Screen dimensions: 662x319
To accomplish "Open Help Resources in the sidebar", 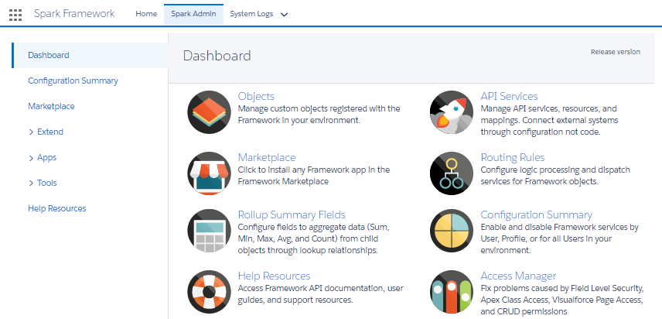I will click(x=57, y=208).
